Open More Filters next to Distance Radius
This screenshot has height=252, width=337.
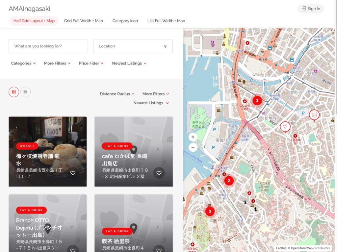click(156, 94)
